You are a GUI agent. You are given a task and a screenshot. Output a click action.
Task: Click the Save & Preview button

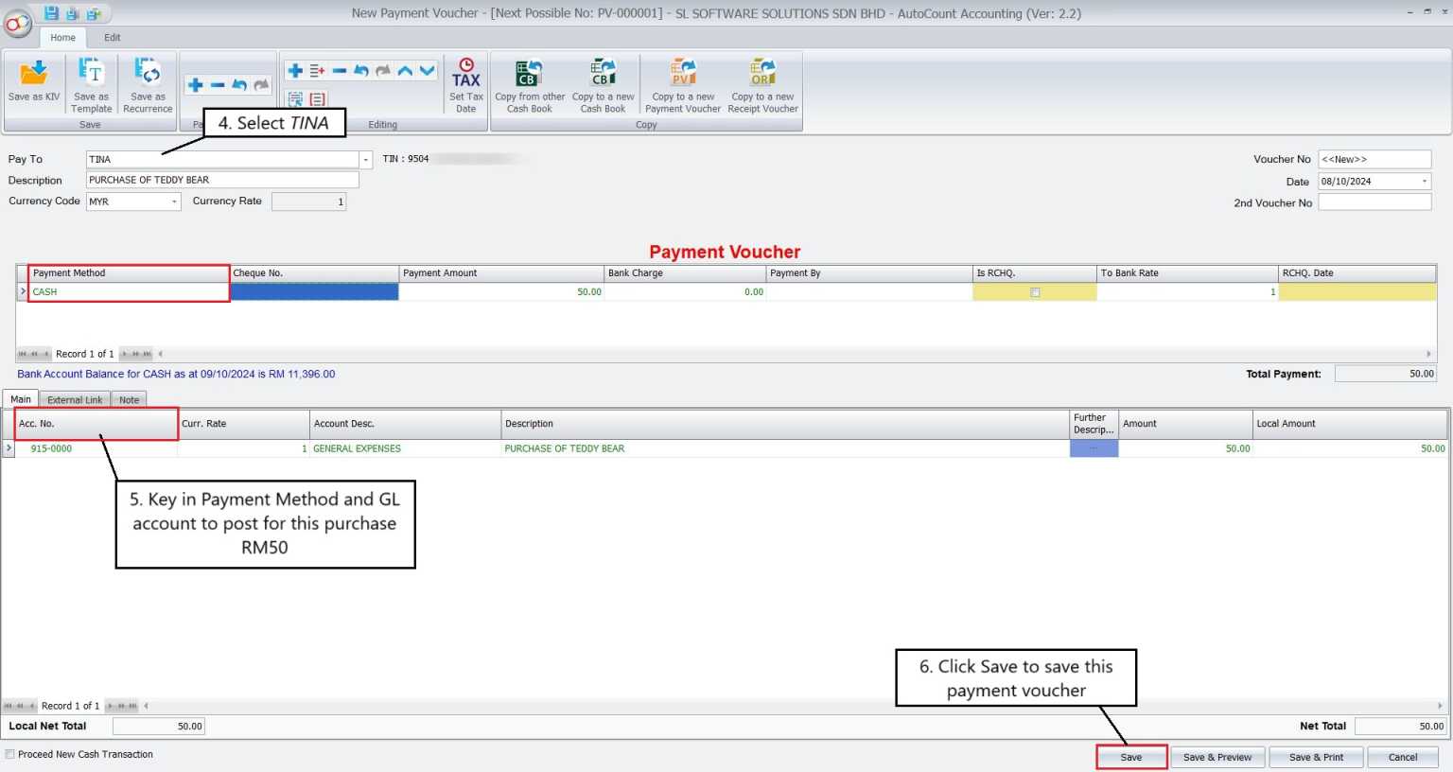[1217, 757]
